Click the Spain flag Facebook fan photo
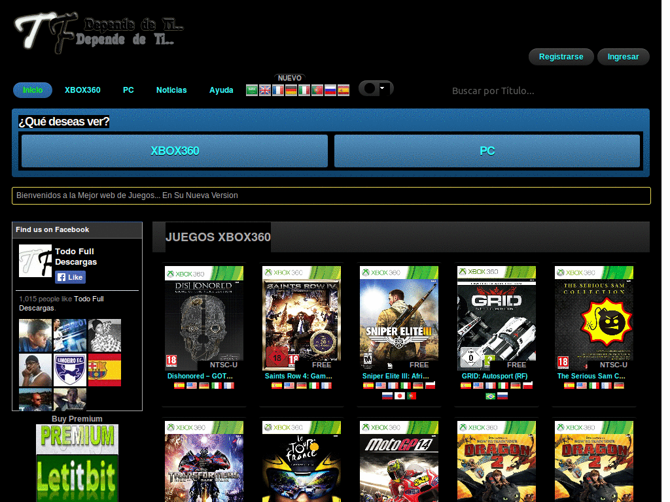The width and height of the screenshot is (670, 502). point(105,370)
